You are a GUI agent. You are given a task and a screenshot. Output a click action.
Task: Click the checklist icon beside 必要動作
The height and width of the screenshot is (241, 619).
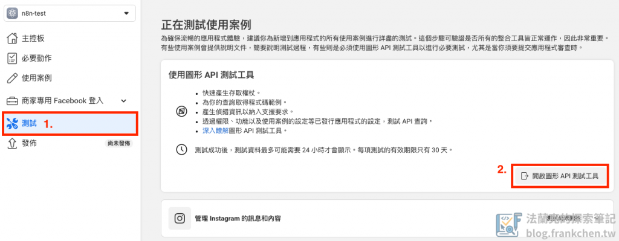click(x=13, y=59)
